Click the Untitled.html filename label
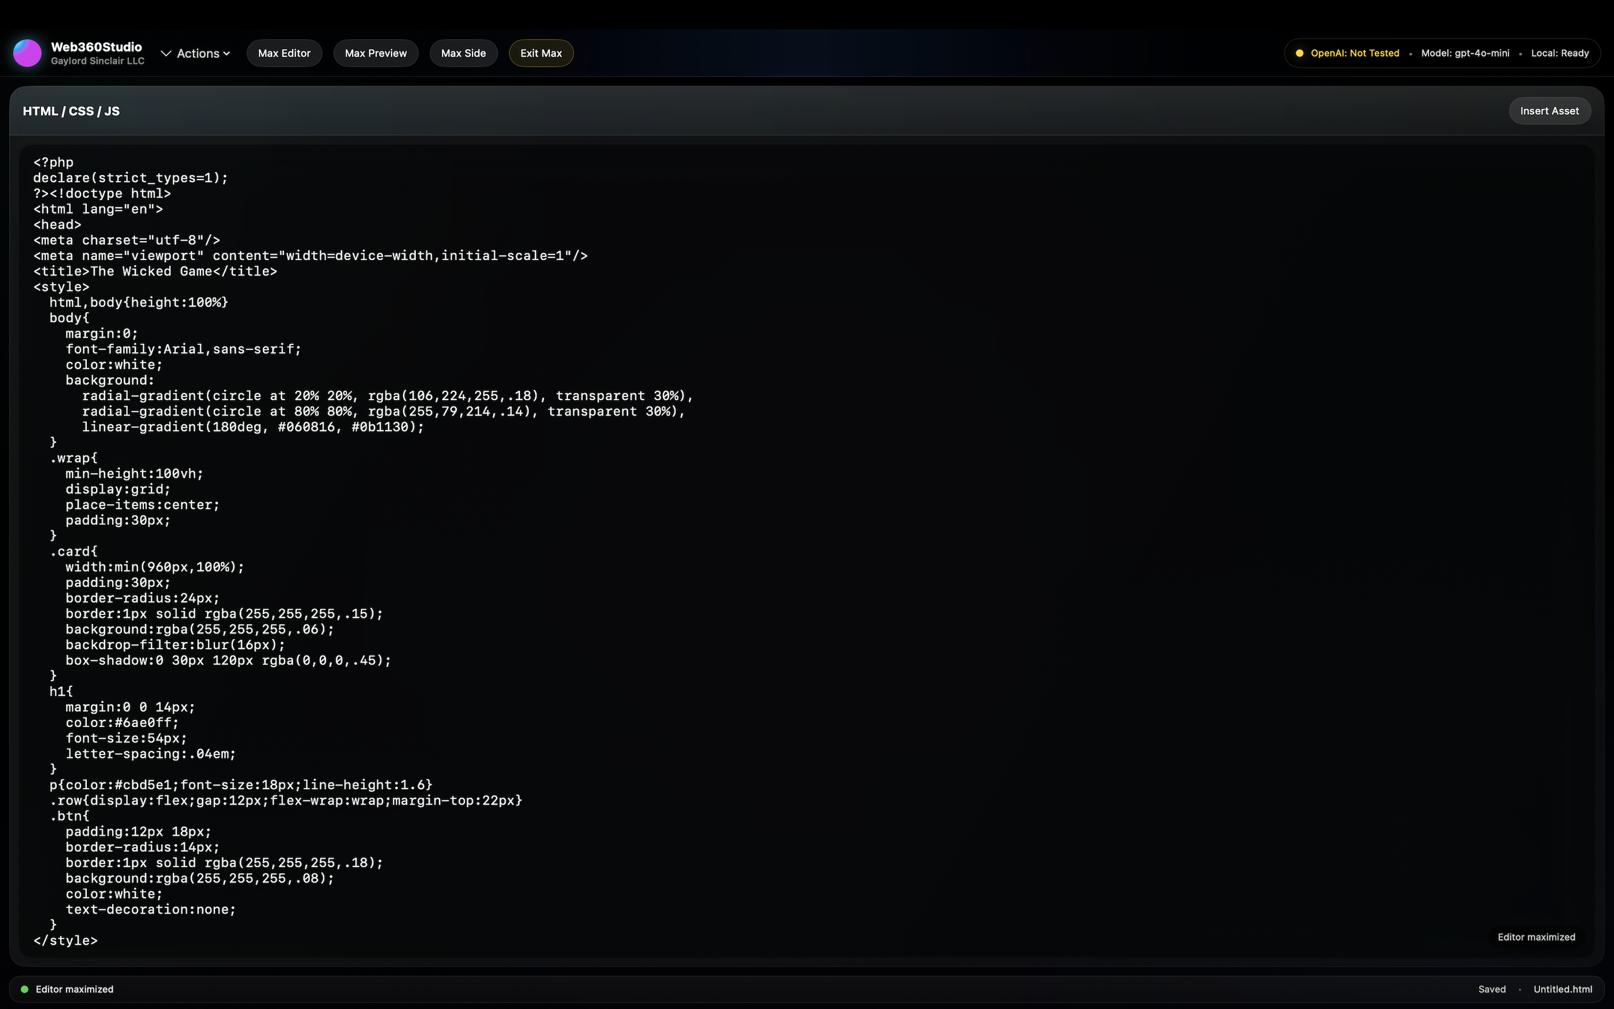Viewport: 1614px width, 1009px height. pos(1562,989)
